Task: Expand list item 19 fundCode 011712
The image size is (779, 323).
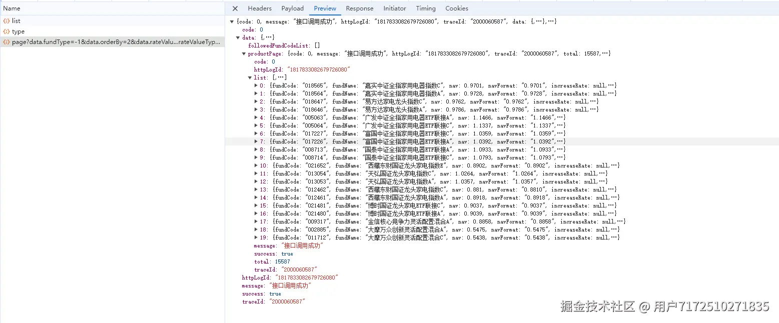Action: (256, 238)
